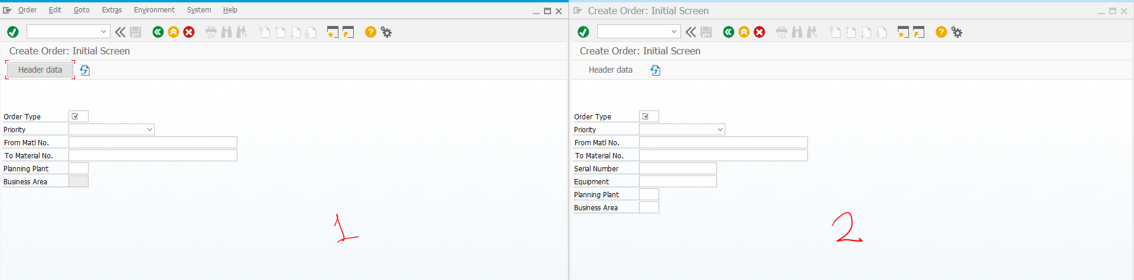Click red Cancel icon in left window
Viewport: 1134px width, 280px height.
[189, 32]
